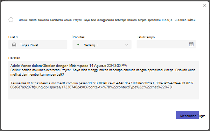Edit task title starting 'Berikut adalah dokumen Gambaran'
Screen dimensions: 210x131
[x=107, y=20]
